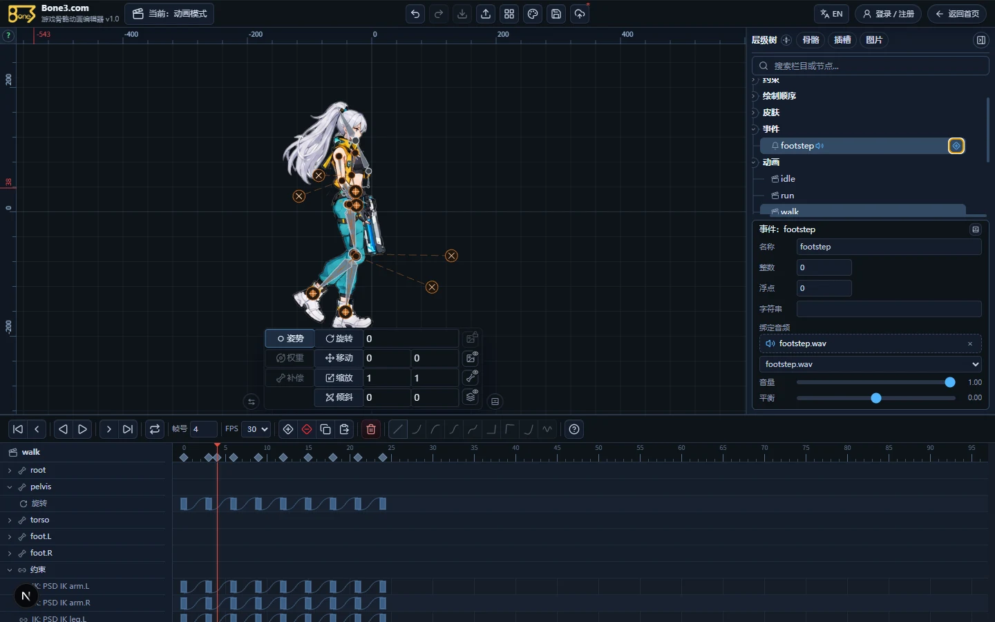Paste keyframes with the clipboard icon
This screenshot has height=622, width=995.
pyautogui.click(x=344, y=429)
